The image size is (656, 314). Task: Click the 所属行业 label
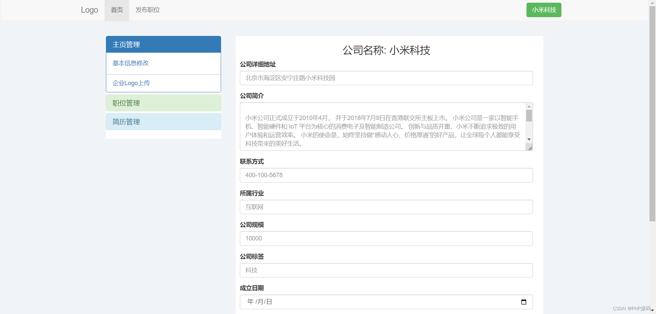coord(252,193)
